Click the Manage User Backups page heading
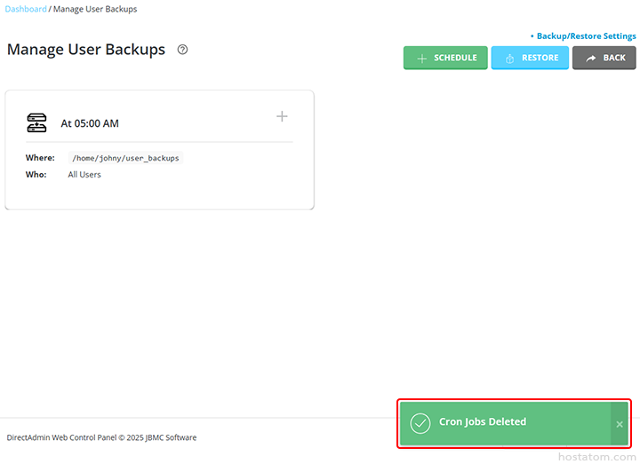 coord(86,50)
